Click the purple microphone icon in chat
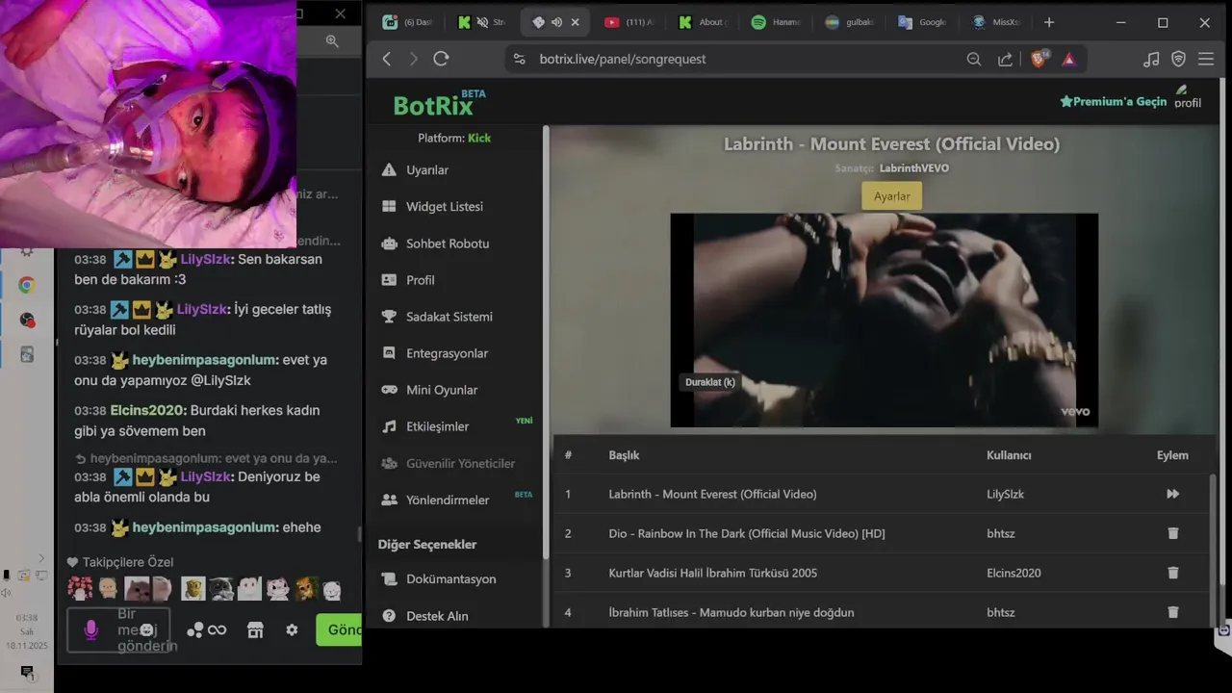 (x=90, y=629)
